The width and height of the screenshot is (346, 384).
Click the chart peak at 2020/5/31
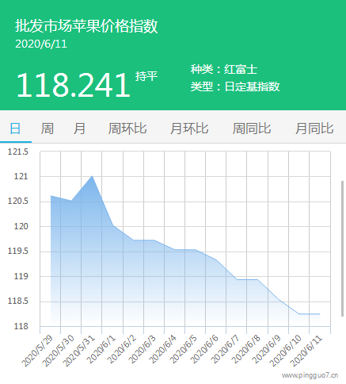pos(92,176)
